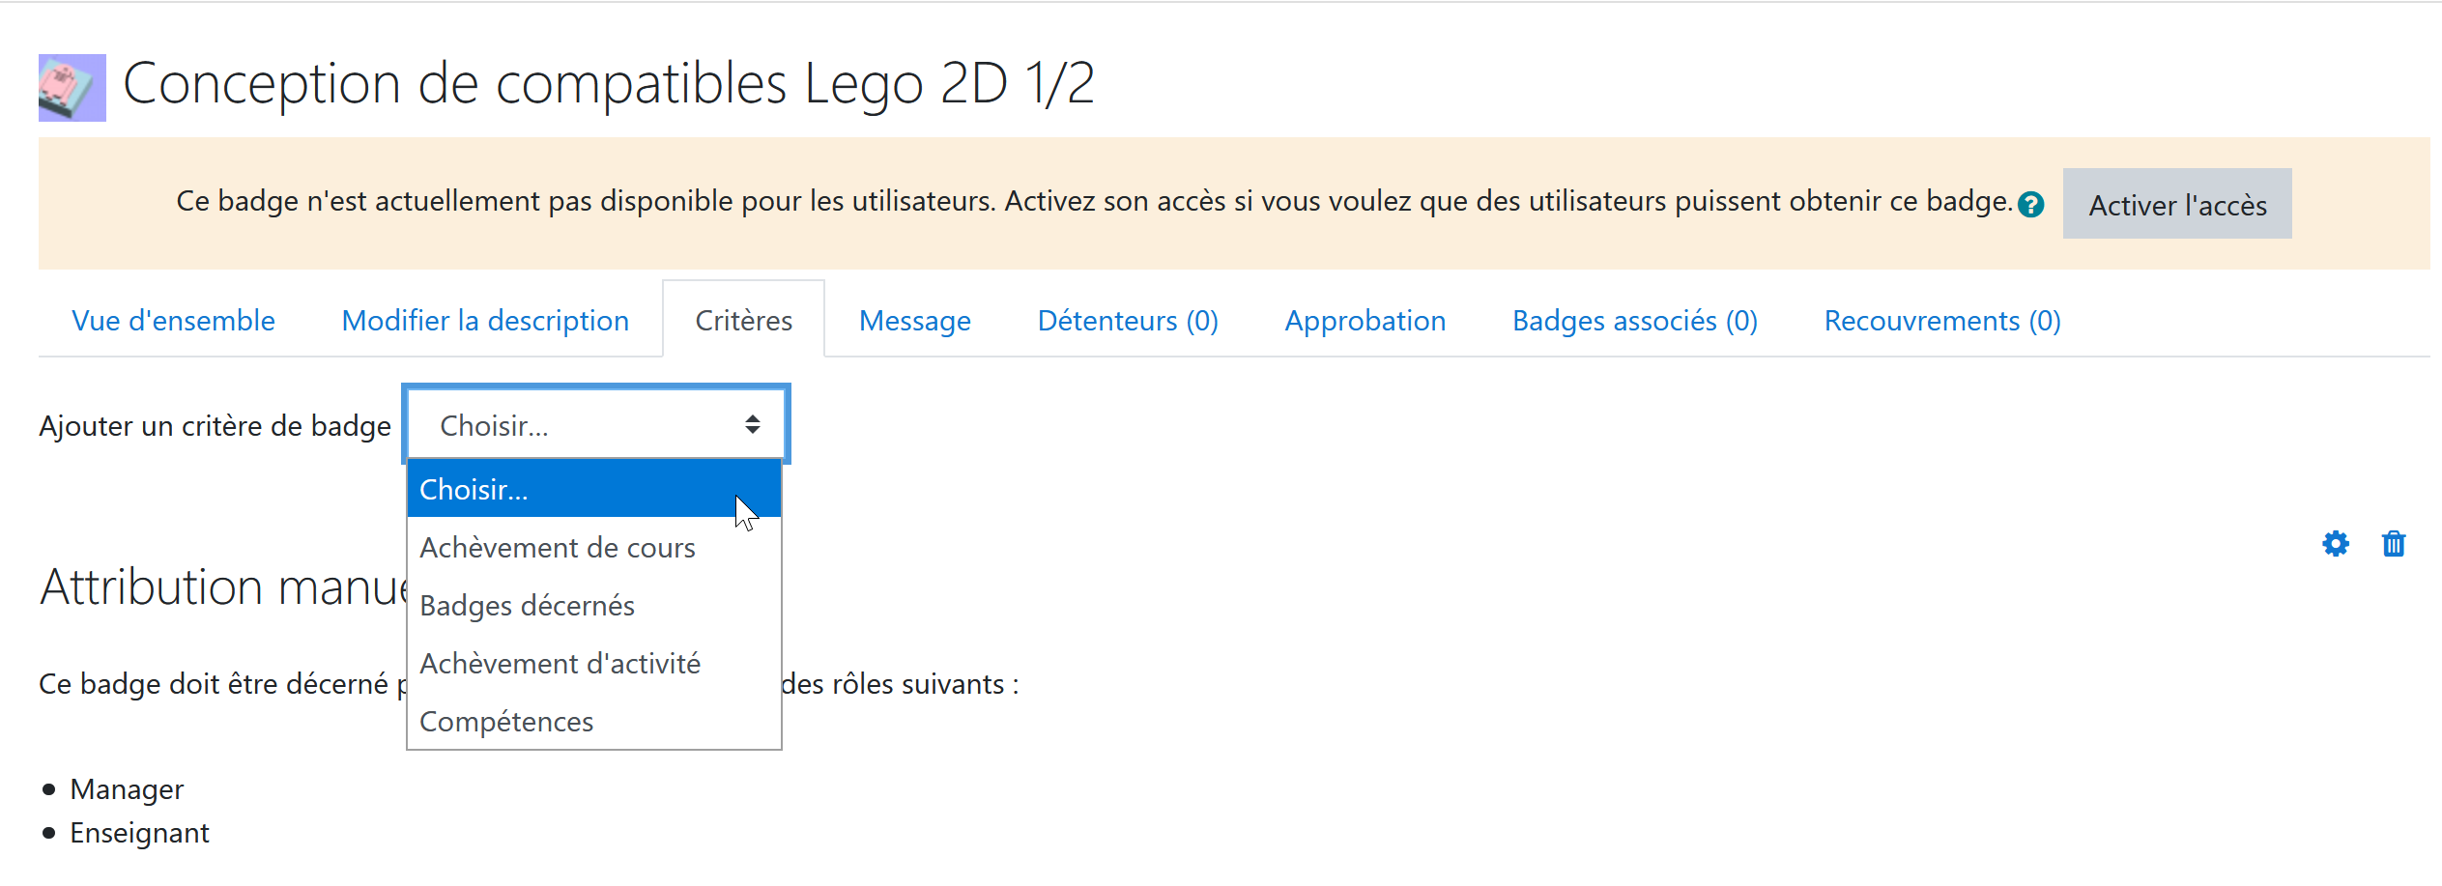The width and height of the screenshot is (2442, 886).
Task: Switch to the 'Vue d'ensemble' tab
Action: 174,321
